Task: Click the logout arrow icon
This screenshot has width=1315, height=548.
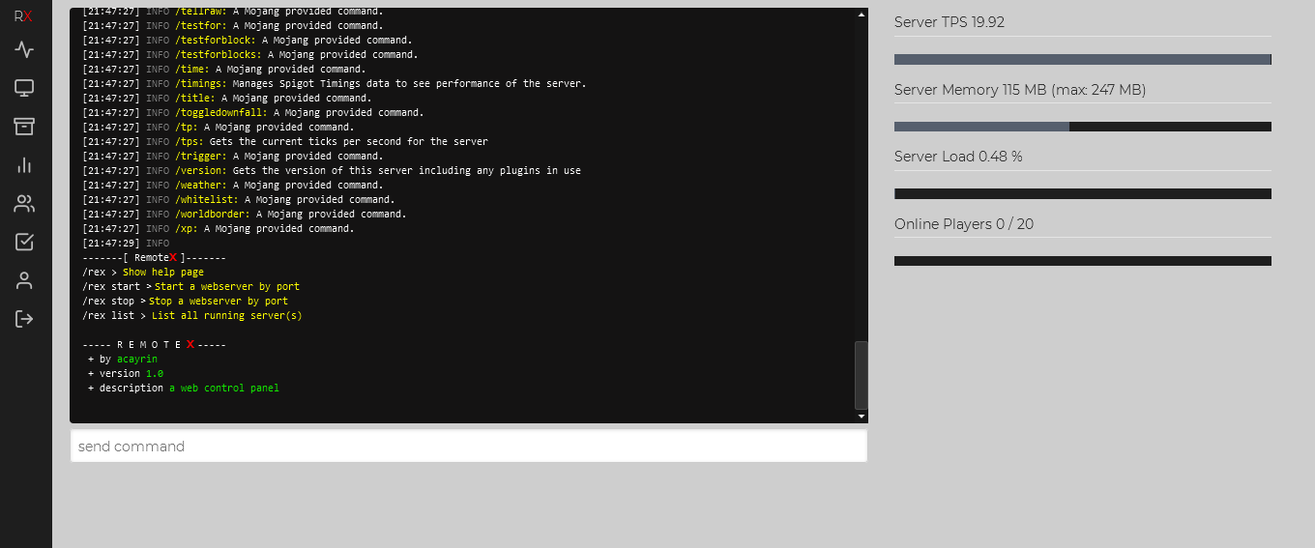Action: click(24, 318)
